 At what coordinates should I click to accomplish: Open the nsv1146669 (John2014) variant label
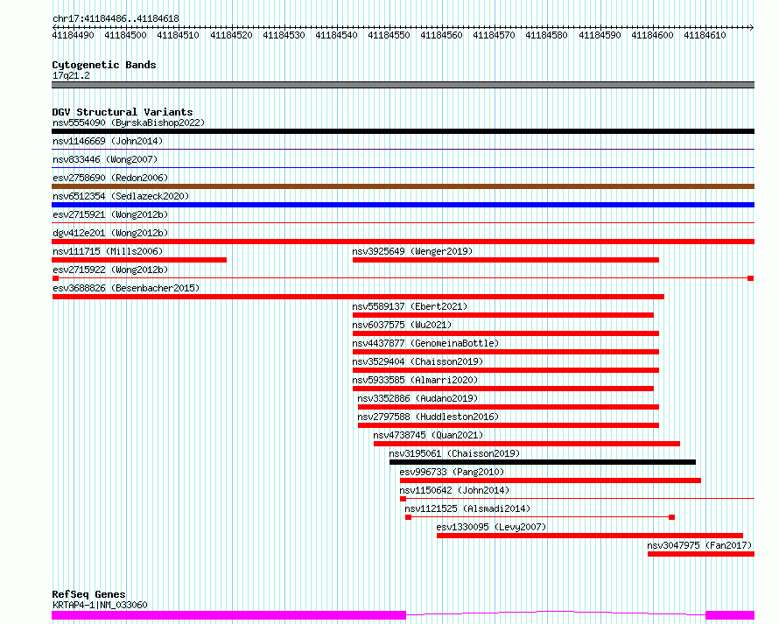[108, 141]
